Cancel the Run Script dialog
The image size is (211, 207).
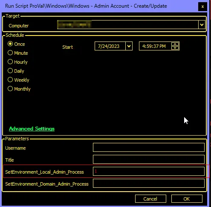[150, 199]
